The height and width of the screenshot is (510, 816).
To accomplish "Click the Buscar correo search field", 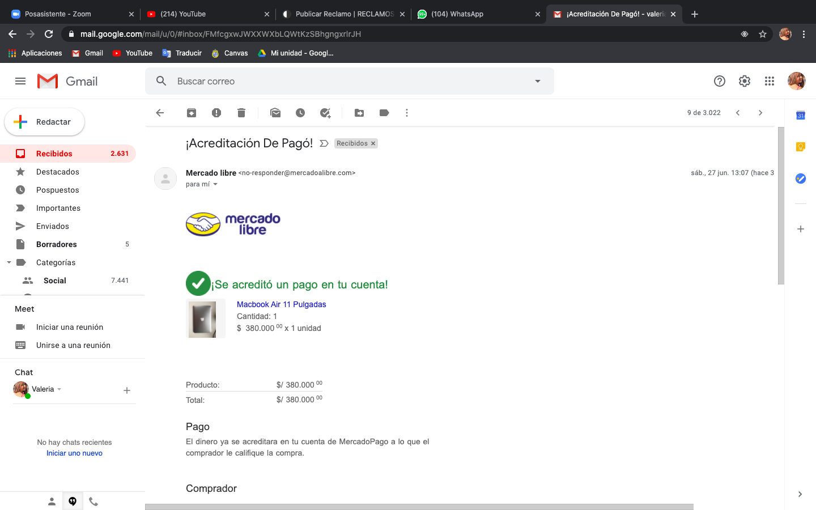I will [349, 81].
